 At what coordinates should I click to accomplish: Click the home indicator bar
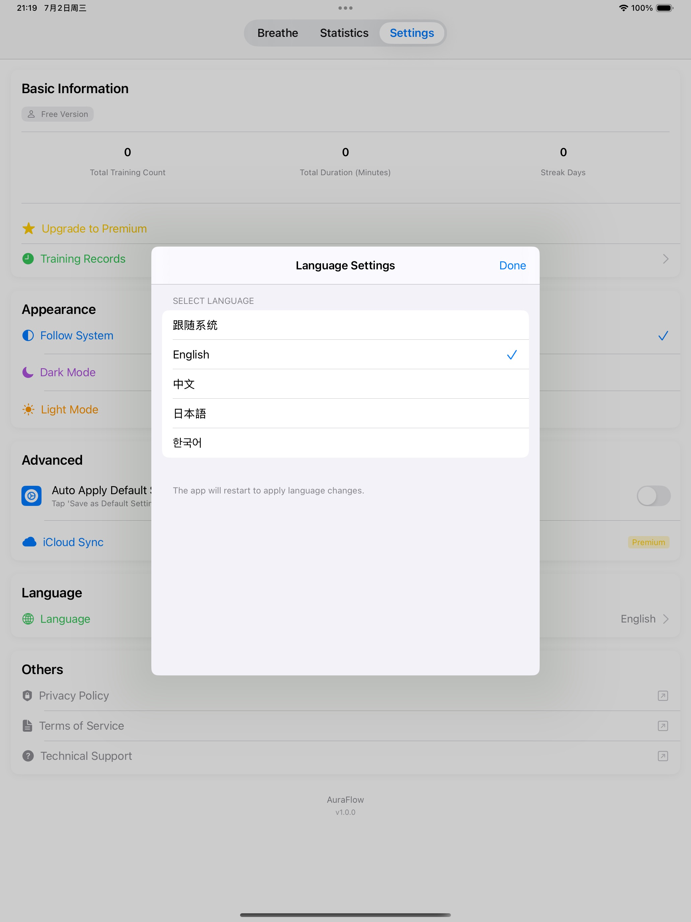(345, 915)
